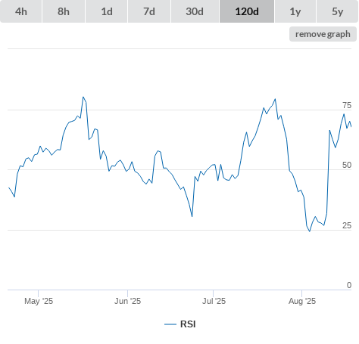This screenshot has width=359, height=344.
Task: Switch to the 8h time range
Action: tap(64, 11)
